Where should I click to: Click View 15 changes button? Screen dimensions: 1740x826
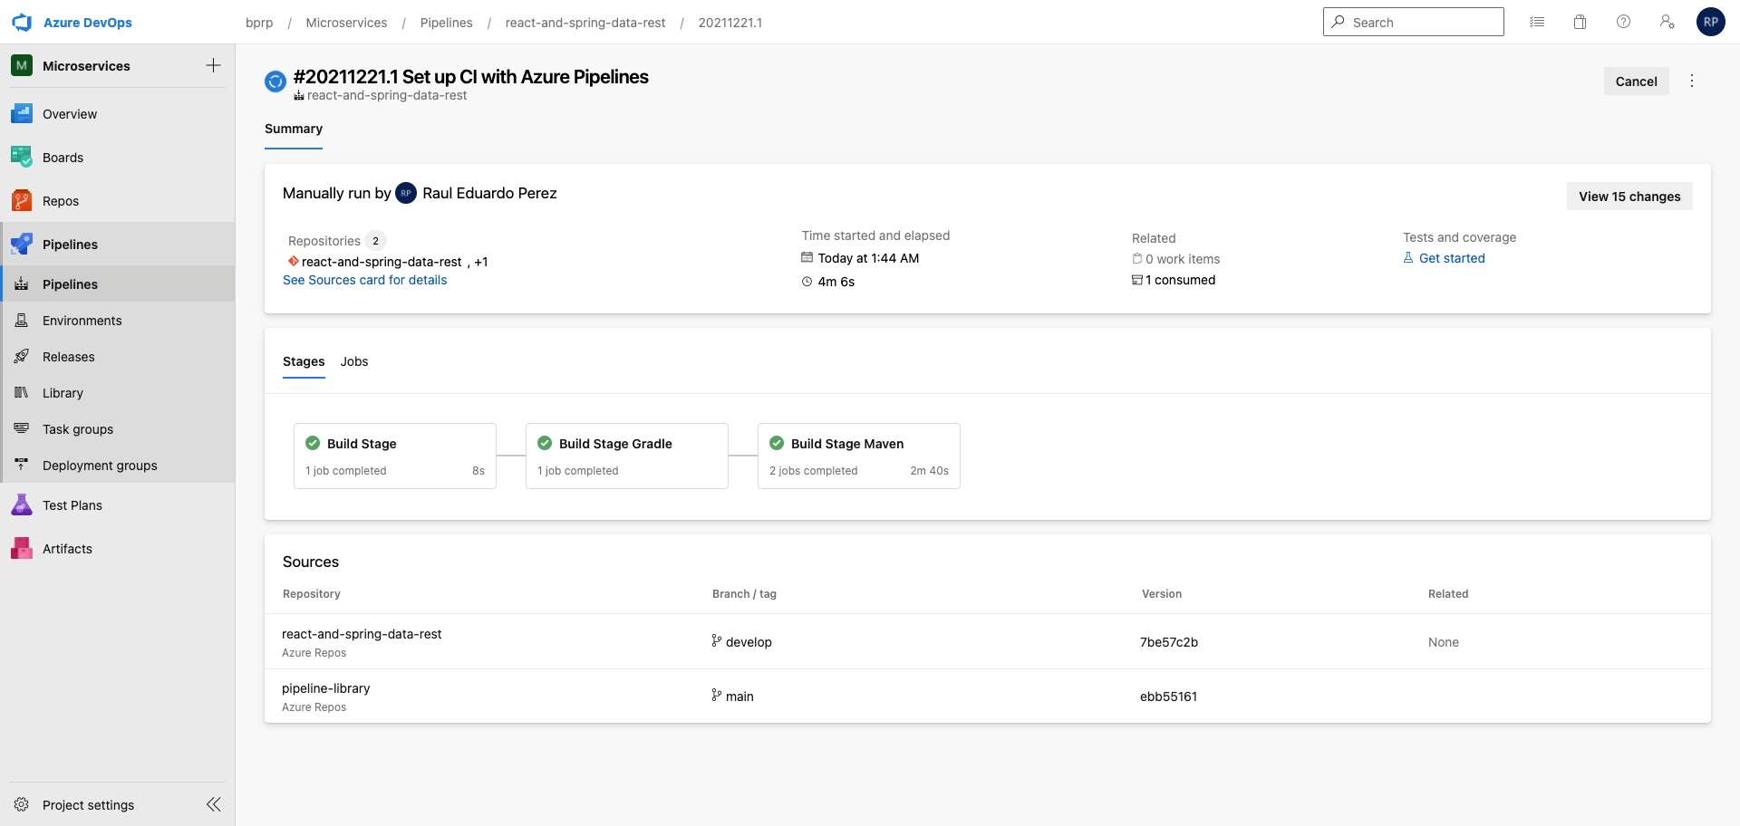[1629, 197]
